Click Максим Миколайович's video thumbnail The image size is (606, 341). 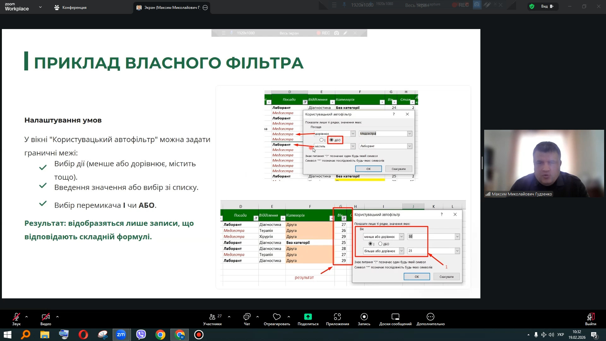point(544,163)
